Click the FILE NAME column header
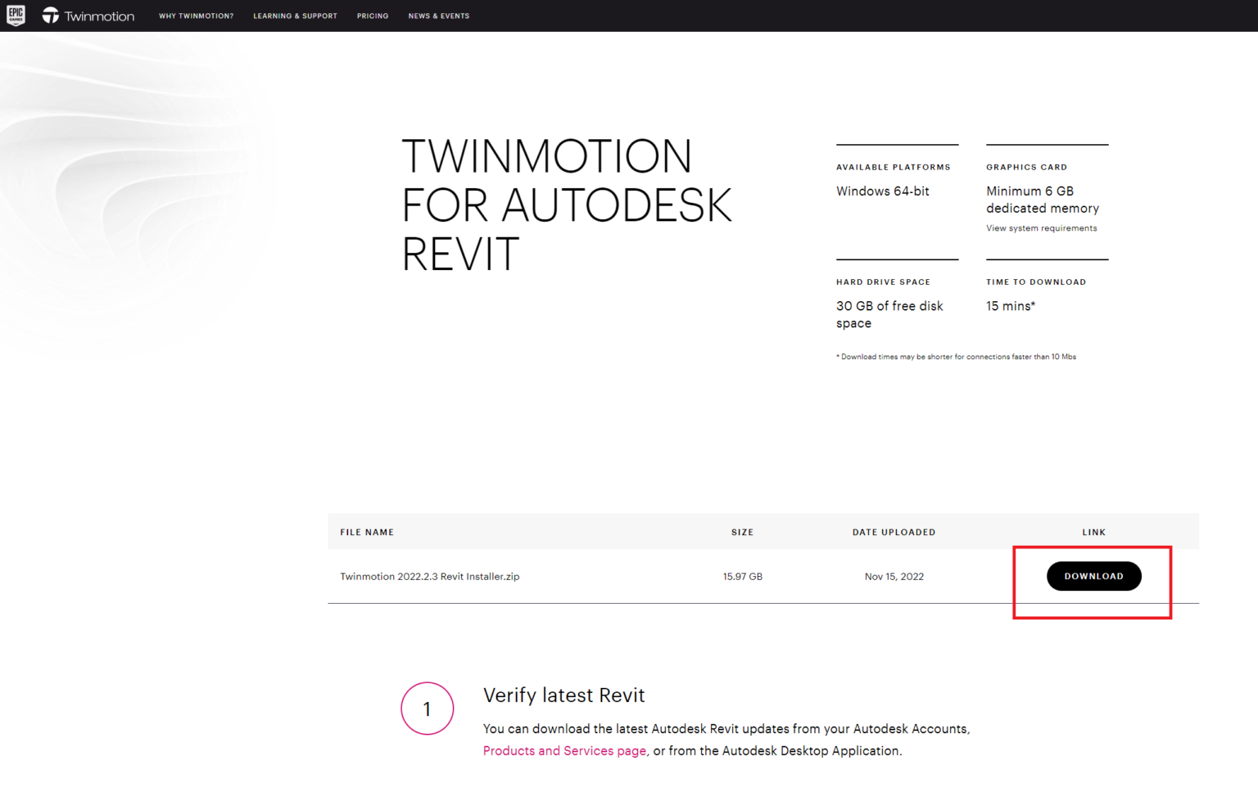Image resolution: width=1258 pixels, height=801 pixels. coord(367,531)
